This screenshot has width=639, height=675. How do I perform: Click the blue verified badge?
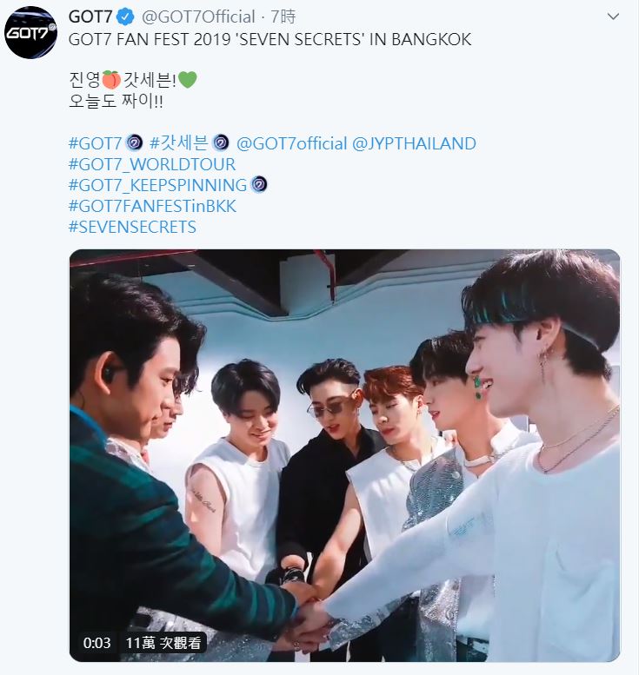tap(126, 17)
